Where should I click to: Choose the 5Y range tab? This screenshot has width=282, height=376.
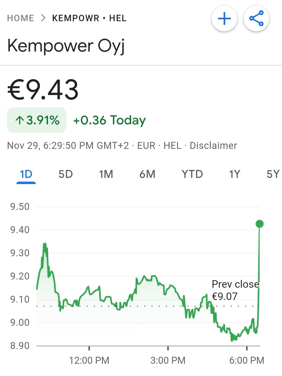(273, 174)
